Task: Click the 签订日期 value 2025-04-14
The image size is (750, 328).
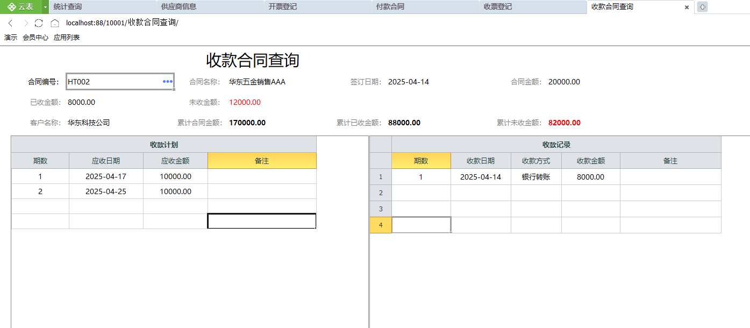Action: [x=409, y=82]
